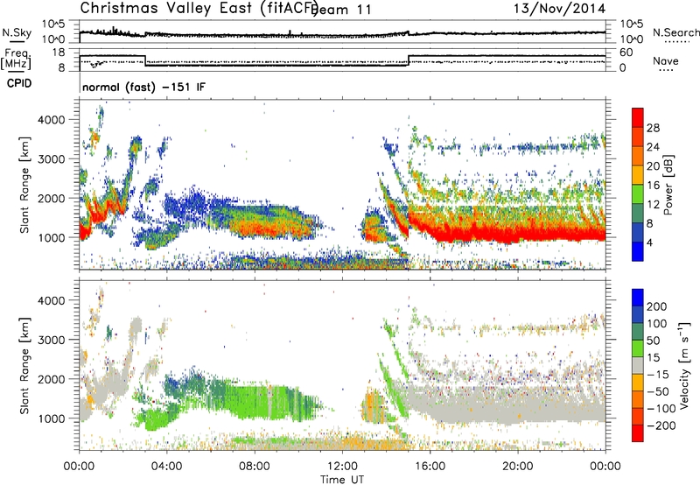Click the "Nave" legend label

pos(665,60)
